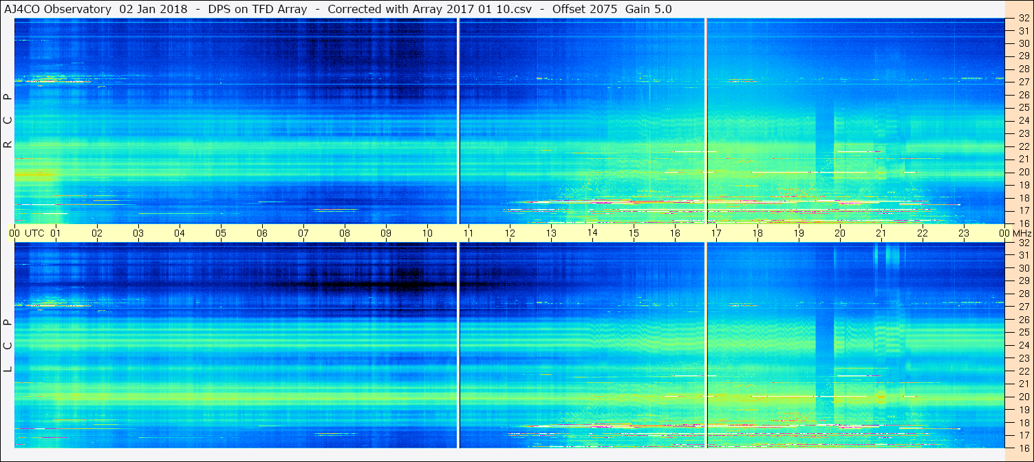Viewport: 1034px width, 462px height.
Task: Select the 18 hour tick label on time axis
Action: pos(757,233)
